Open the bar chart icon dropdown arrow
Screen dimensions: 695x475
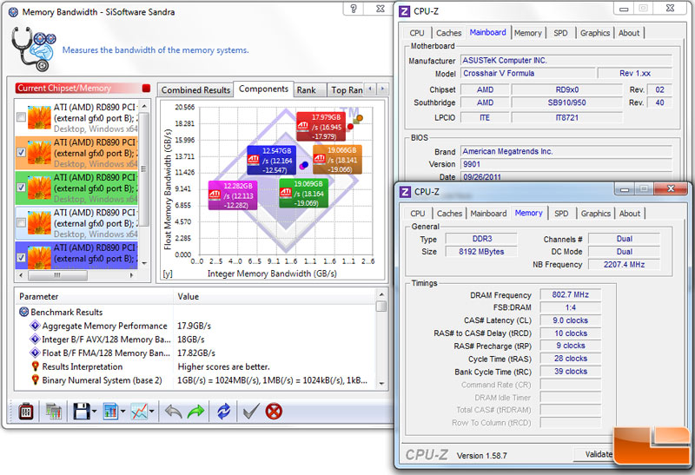(x=122, y=412)
